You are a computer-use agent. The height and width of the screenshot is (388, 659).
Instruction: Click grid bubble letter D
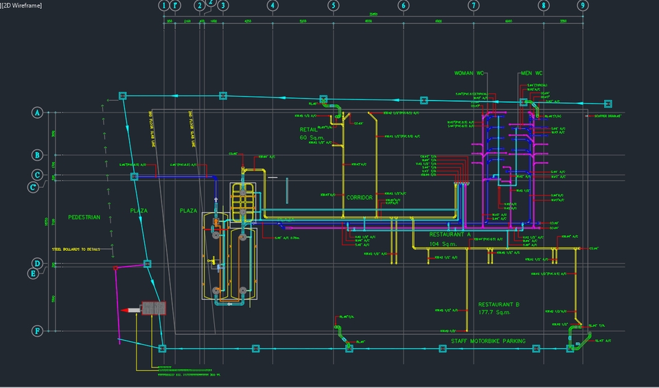38,263
